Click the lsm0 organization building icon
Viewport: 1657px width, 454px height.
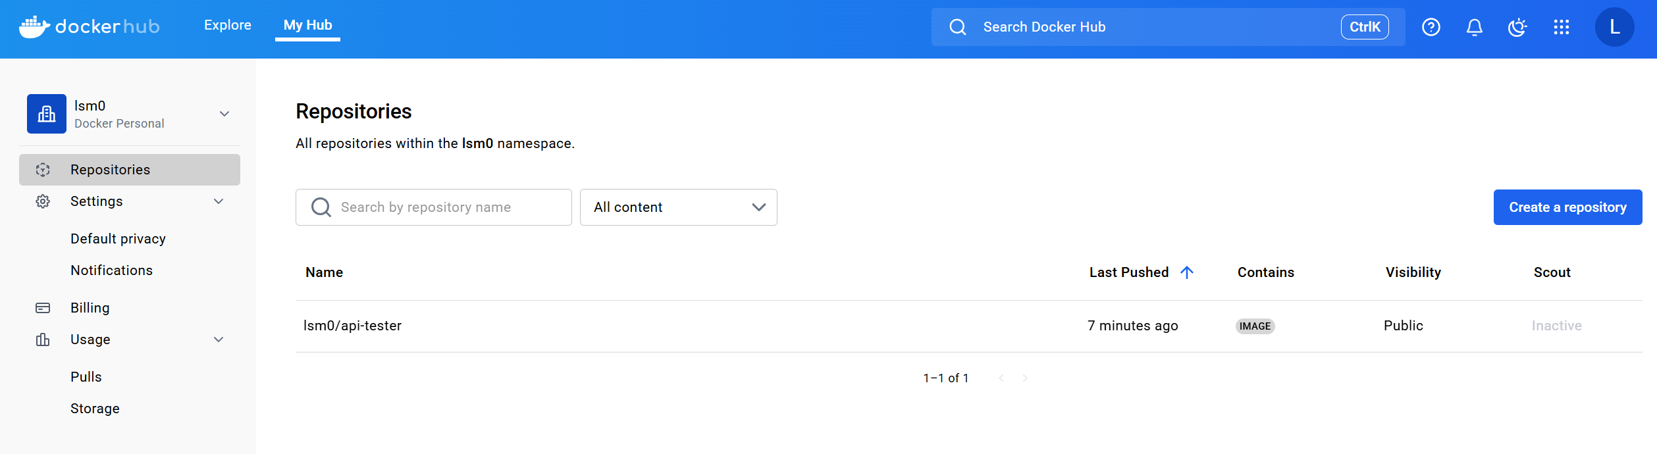(x=47, y=114)
